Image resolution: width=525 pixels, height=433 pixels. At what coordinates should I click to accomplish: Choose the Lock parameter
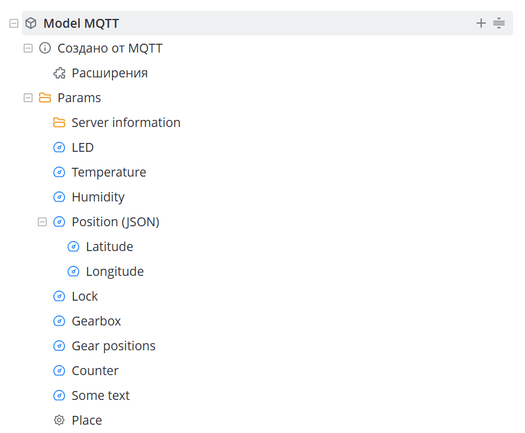point(85,296)
